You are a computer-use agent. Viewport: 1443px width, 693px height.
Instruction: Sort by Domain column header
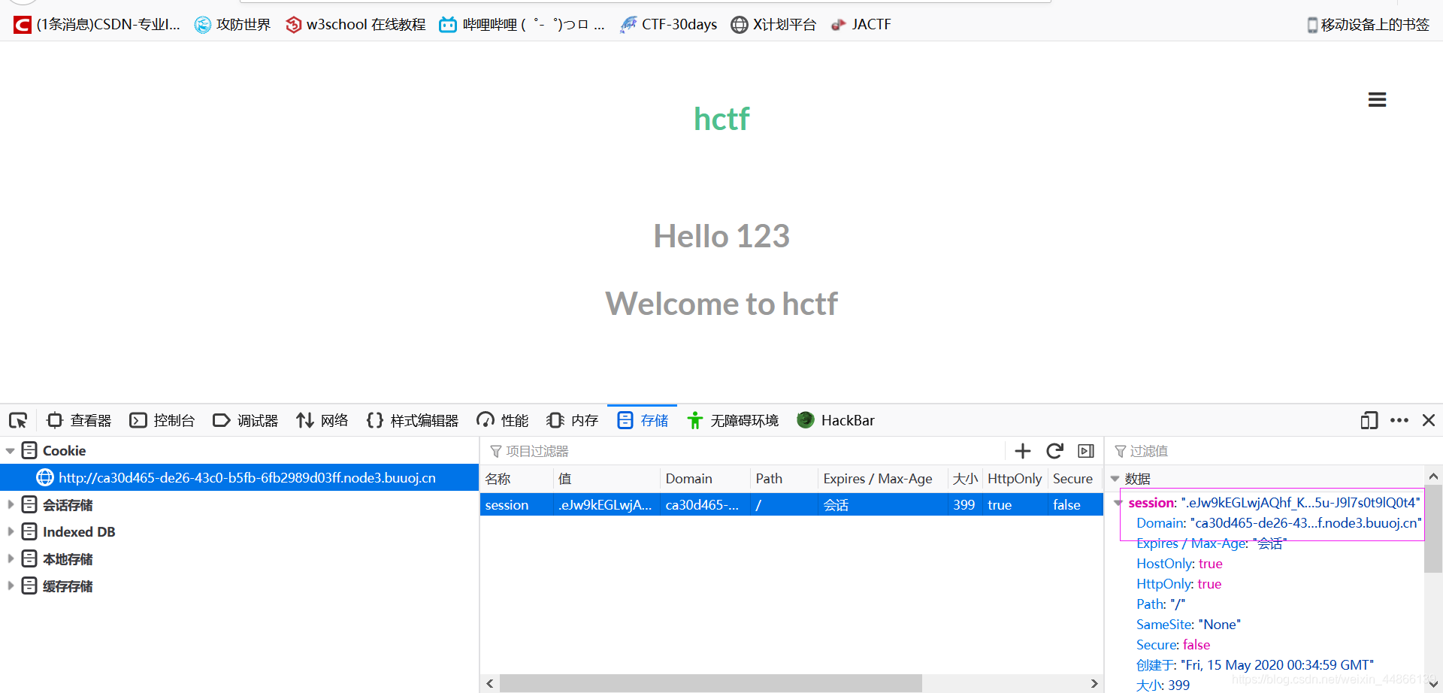pyautogui.click(x=705, y=479)
